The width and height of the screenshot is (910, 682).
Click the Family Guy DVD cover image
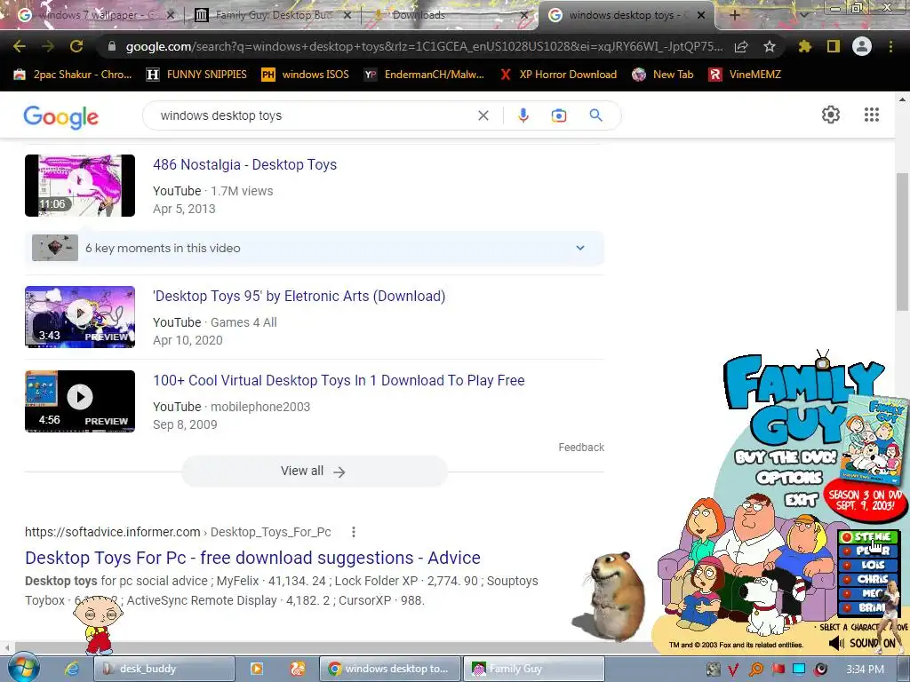pos(873,440)
